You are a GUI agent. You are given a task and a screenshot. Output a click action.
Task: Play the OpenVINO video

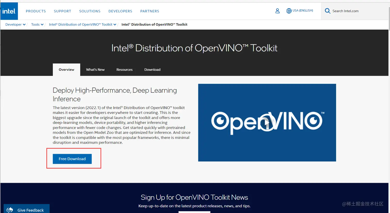click(x=267, y=122)
